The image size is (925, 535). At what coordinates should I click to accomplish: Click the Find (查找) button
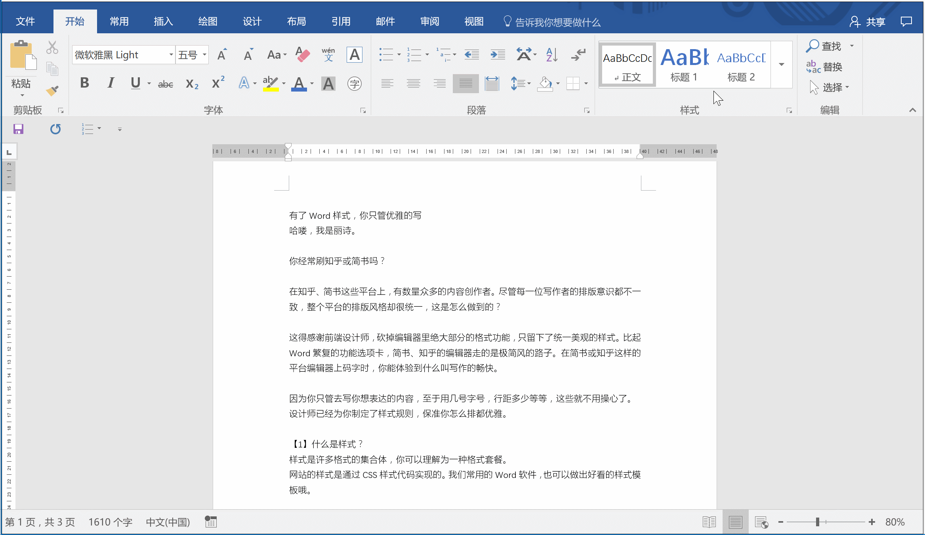point(824,46)
